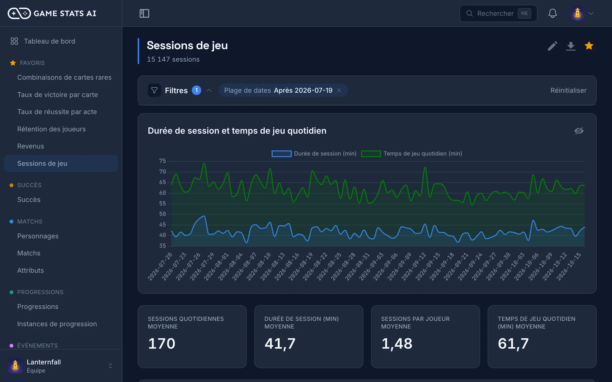Image resolution: width=612 pixels, height=382 pixels.
Task: Toggle the sidebar panel icon
Action: [x=144, y=13]
